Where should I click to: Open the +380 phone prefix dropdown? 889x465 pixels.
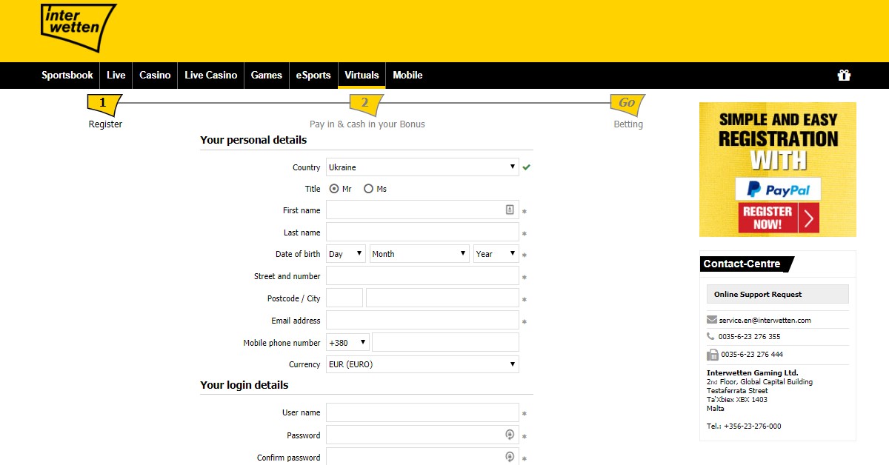click(x=347, y=343)
